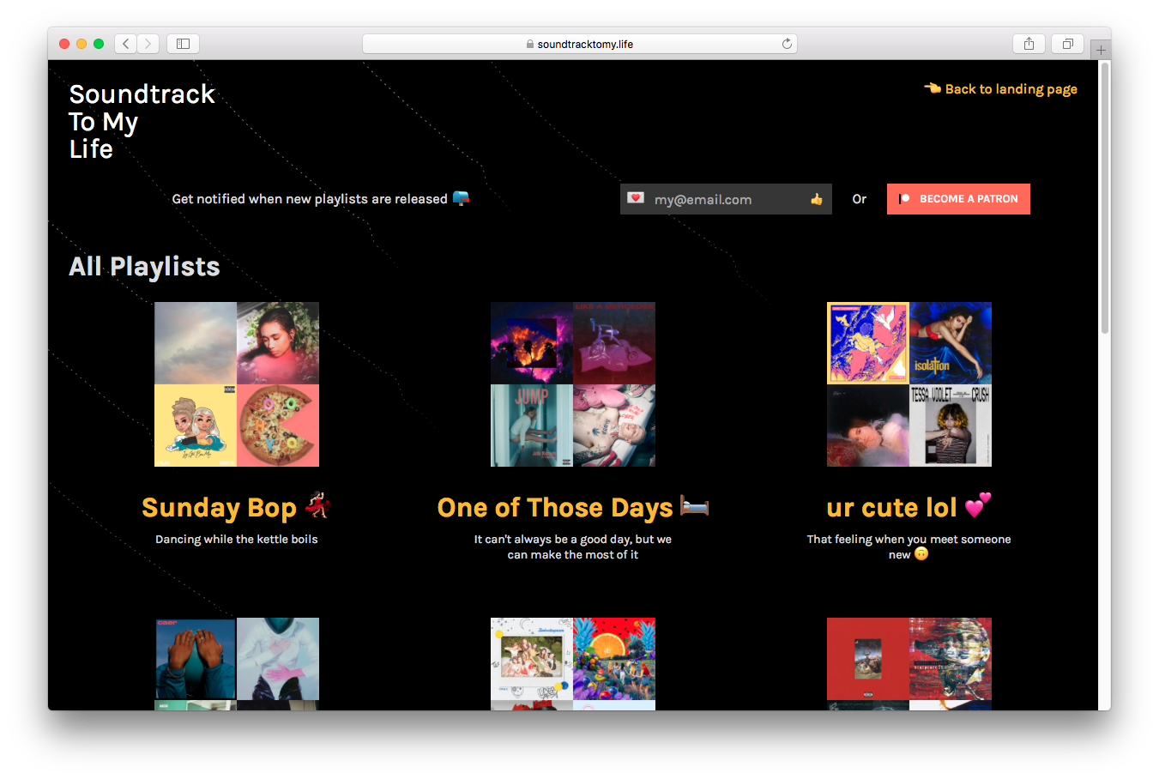Click the Patreon logo on the patron button
This screenshot has width=1159, height=779.
click(x=902, y=198)
